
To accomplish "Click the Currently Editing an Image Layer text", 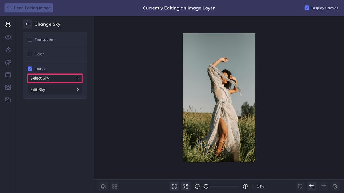I will coord(179,8).
